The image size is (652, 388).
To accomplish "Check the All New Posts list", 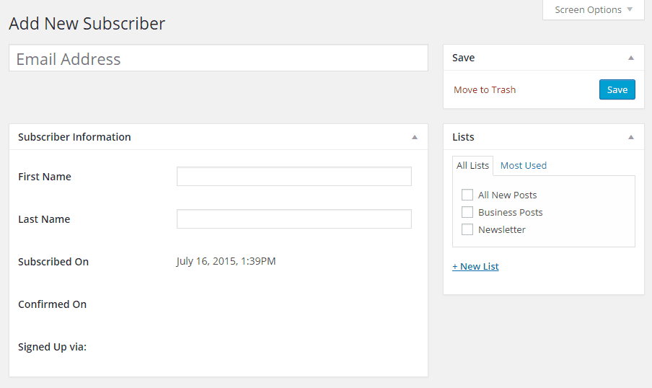I will pyautogui.click(x=467, y=195).
